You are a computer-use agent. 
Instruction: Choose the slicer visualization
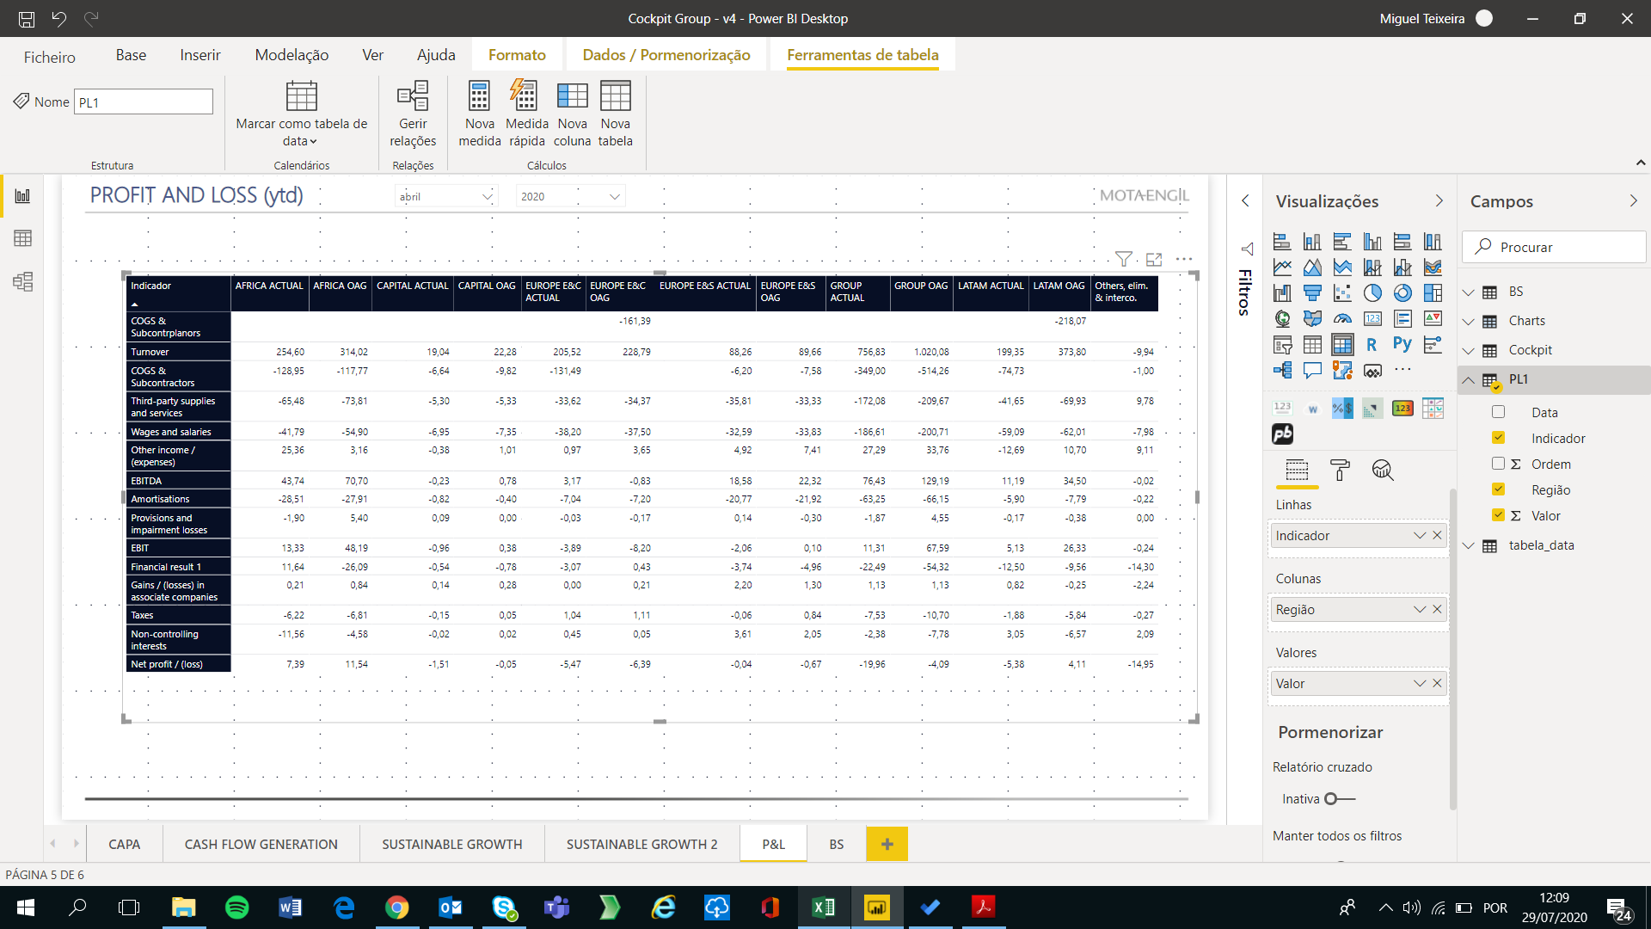(1282, 345)
